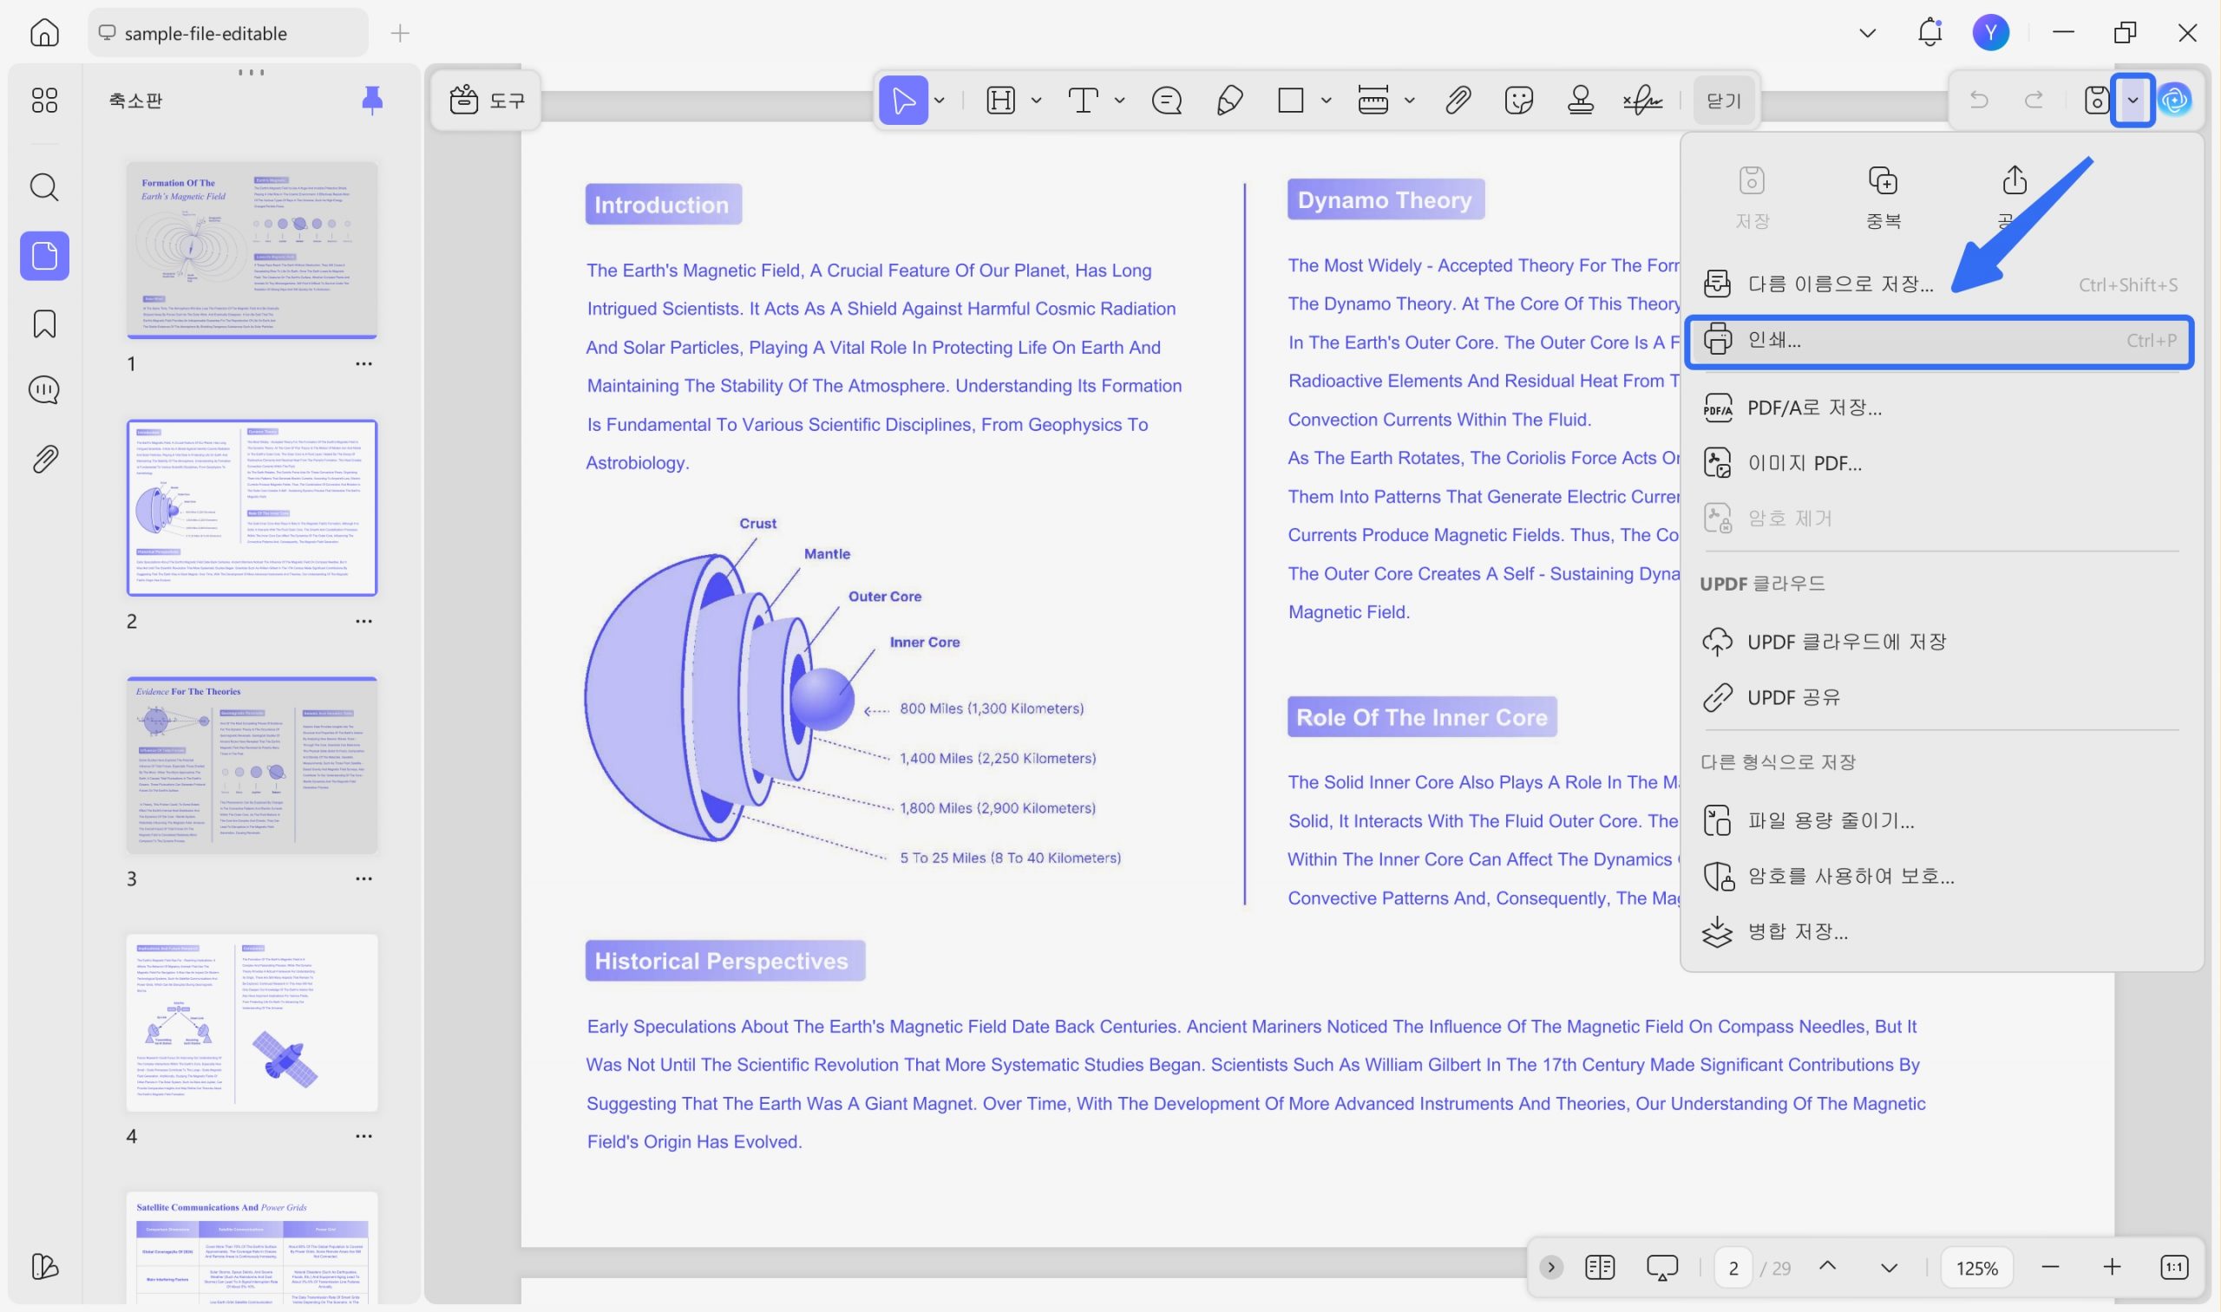Click the 닫기 button in toolbar

coord(1723,100)
